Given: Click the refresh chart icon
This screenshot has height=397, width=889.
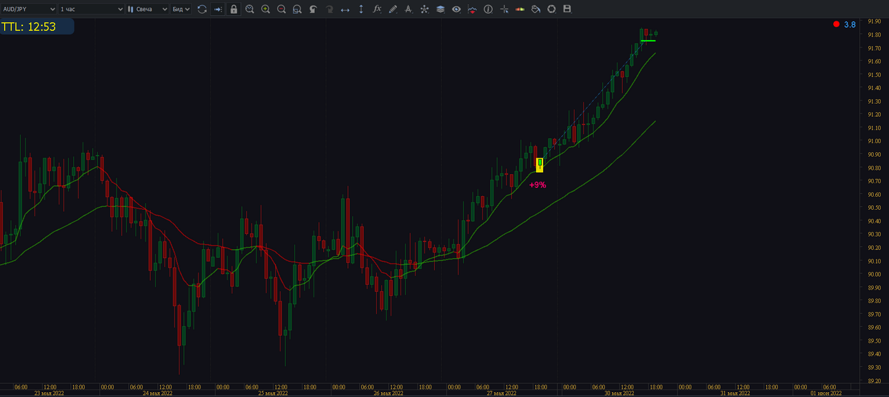Looking at the screenshot, I should click(x=202, y=9).
